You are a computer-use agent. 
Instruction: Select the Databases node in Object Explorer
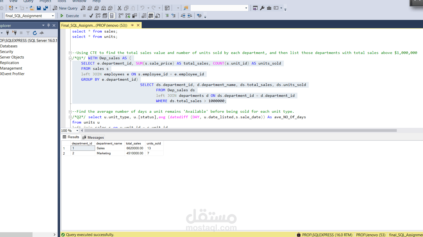coord(9,46)
